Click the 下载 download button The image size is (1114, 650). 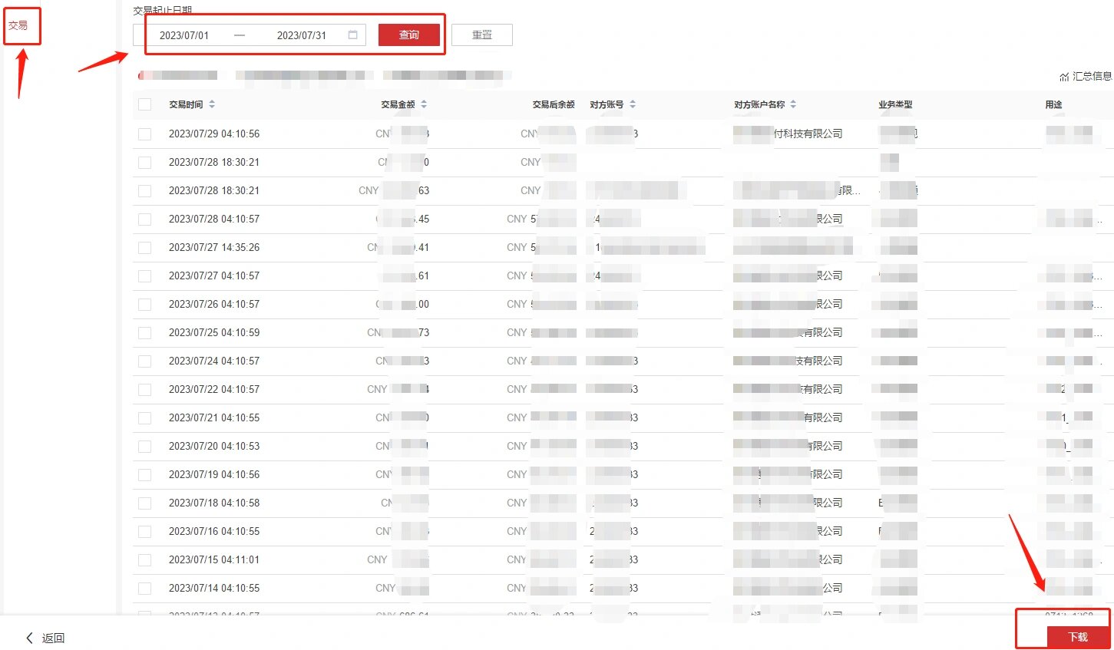click(x=1077, y=636)
